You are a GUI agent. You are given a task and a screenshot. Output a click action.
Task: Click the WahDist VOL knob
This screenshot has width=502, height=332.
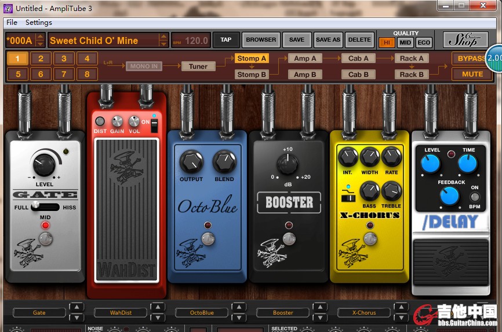pyautogui.click(x=134, y=121)
